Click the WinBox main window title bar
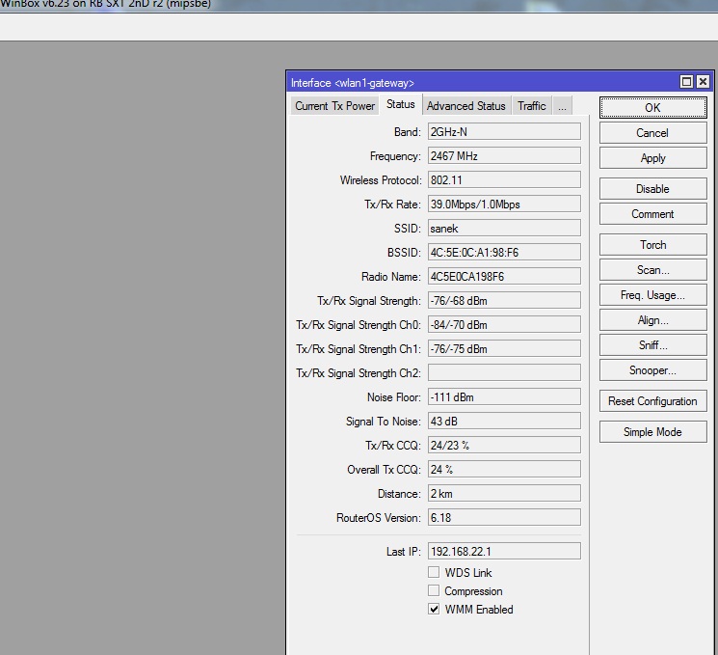 [359, 5]
